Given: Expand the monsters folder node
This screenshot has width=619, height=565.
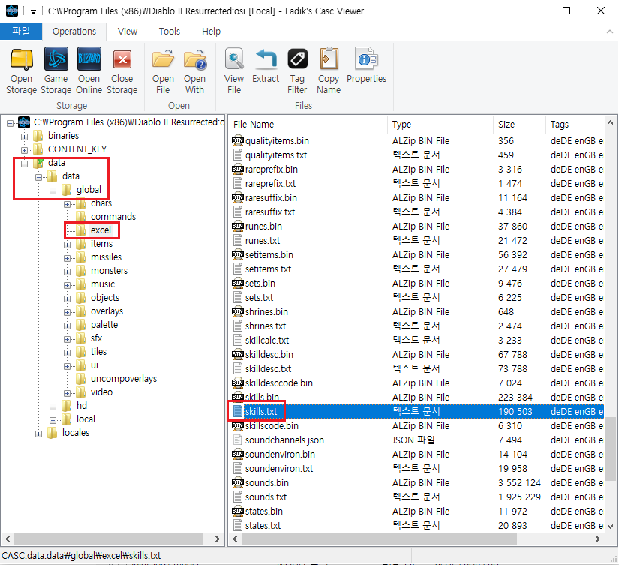Looking at the screenshot, I should pyautogui.click(x=67, y=272).
